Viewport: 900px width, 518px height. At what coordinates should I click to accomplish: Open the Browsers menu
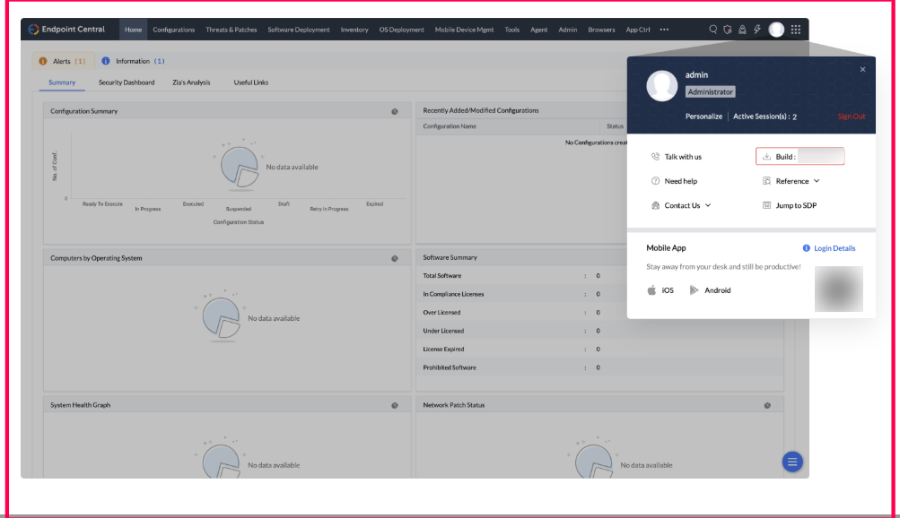[601, 30]
